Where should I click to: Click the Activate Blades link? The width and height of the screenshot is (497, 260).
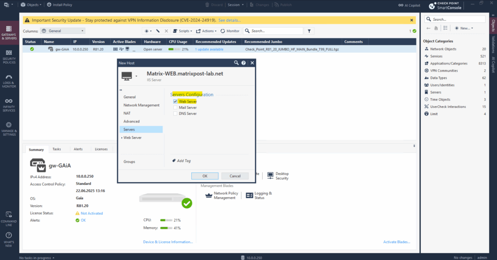pos(397,242)
